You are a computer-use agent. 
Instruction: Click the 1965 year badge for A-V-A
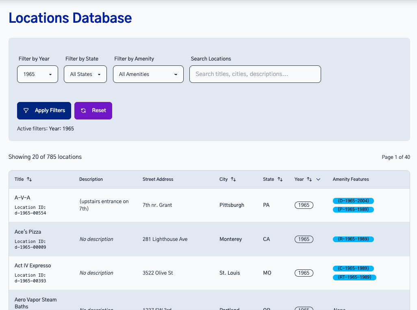(304, 205)
